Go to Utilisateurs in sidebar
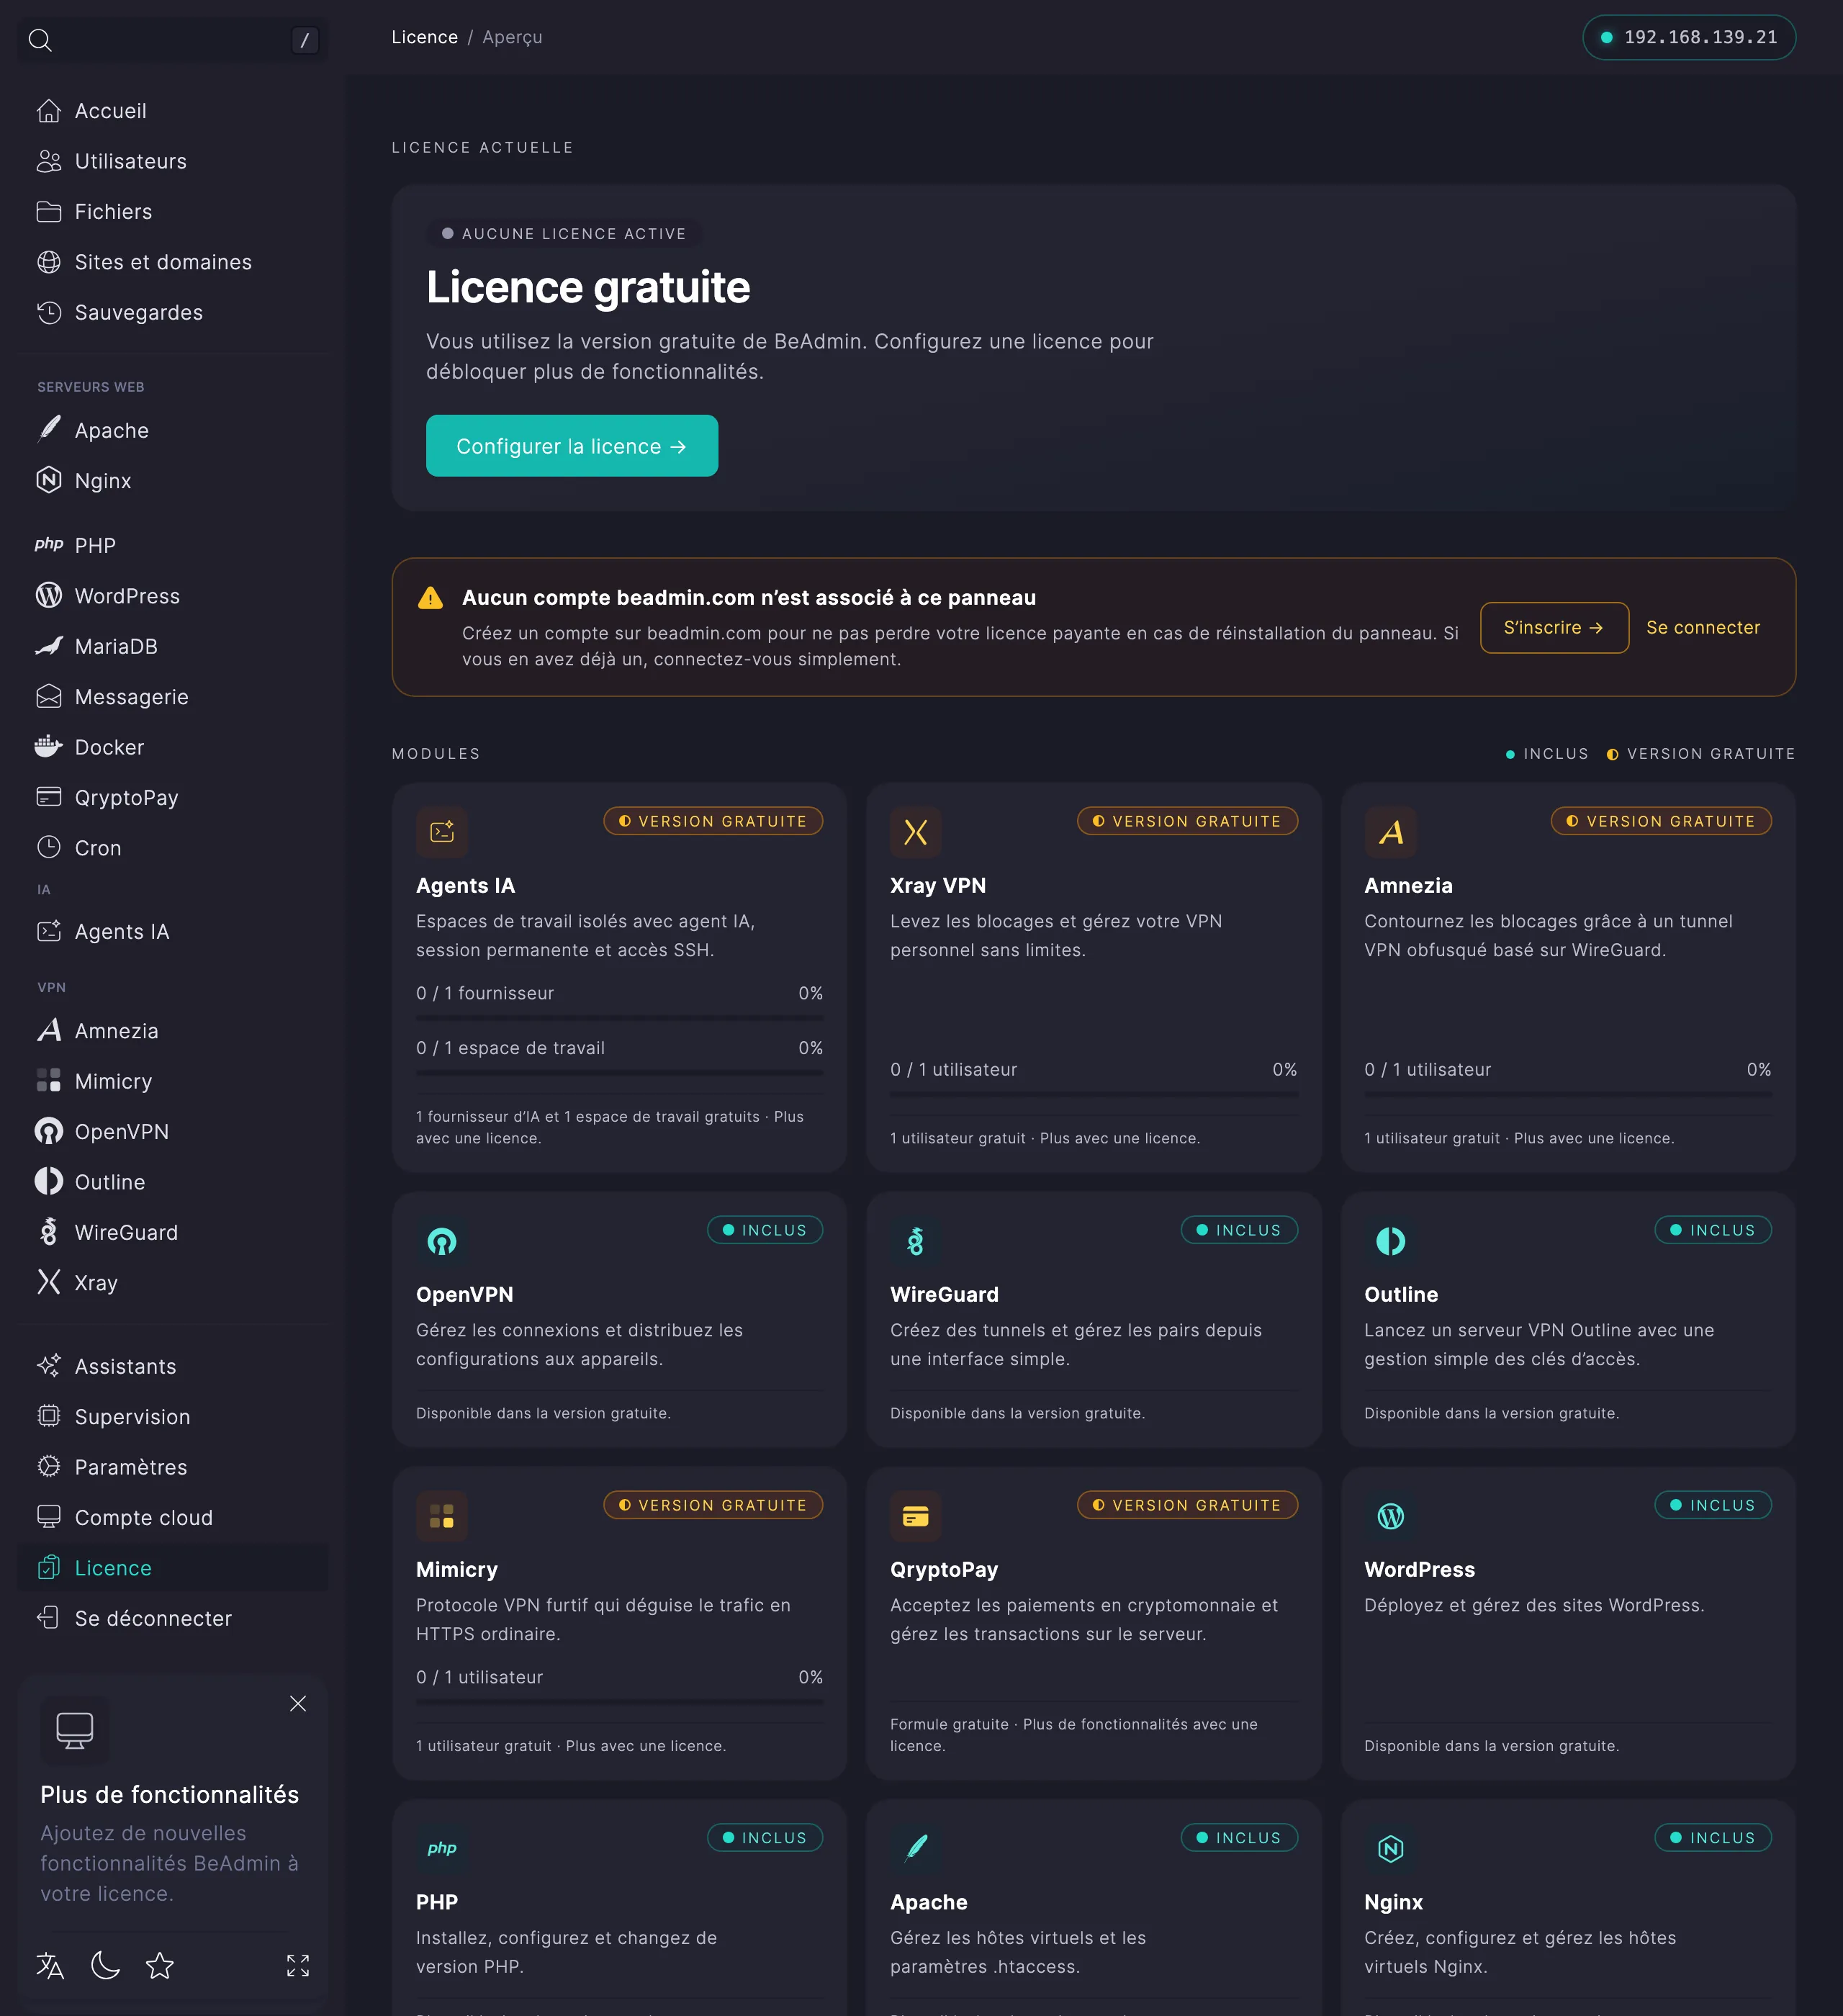The height and width of the screenshot is (2016, 1843). click(172, 161)
